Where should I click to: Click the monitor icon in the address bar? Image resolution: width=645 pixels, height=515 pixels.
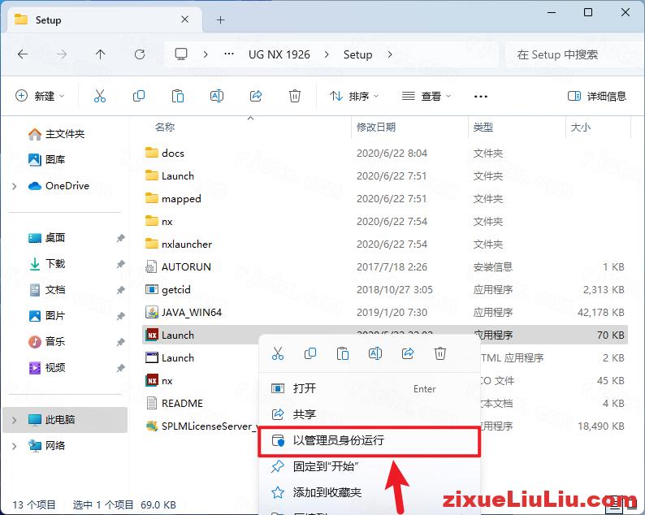click(181, 54)
